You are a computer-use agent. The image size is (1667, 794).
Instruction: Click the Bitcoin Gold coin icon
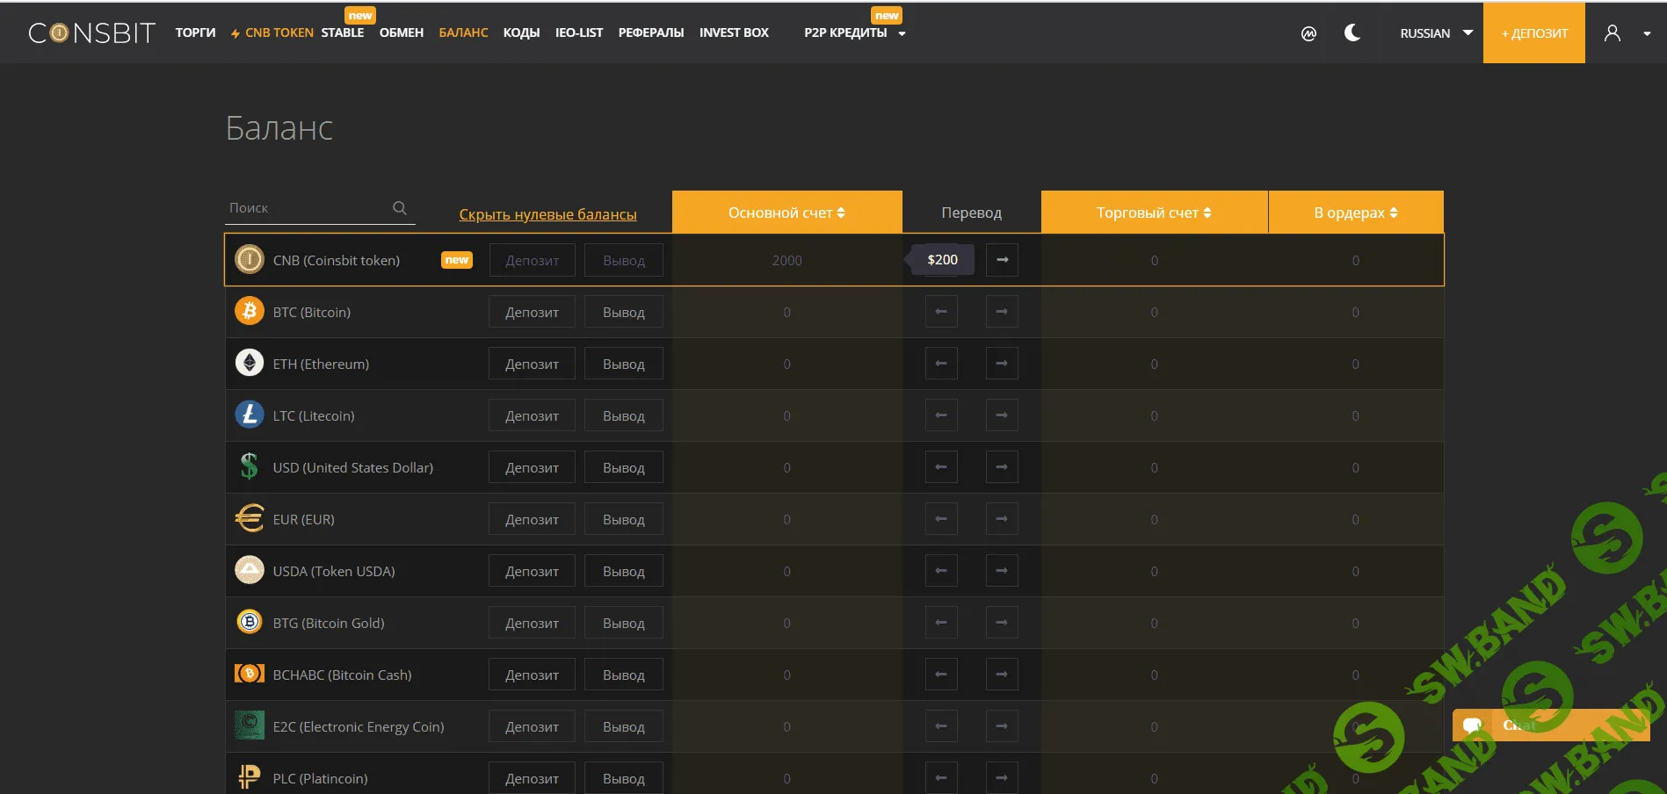250,622
